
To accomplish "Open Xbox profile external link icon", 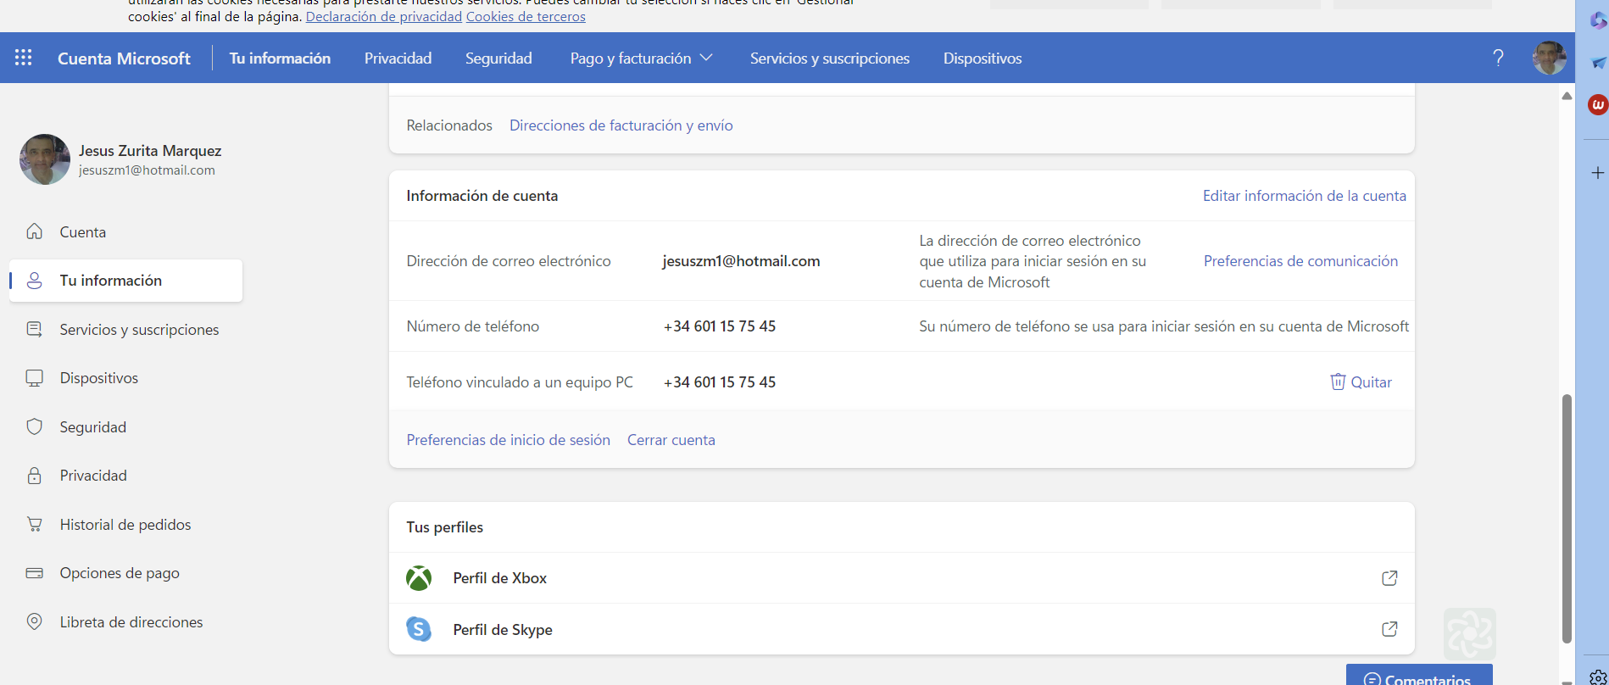I will 1389,578.
